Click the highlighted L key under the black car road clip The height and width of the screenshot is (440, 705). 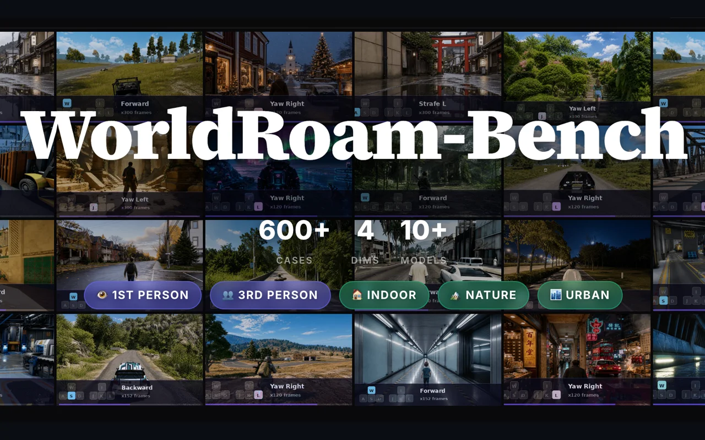click(x=556, y=207)
